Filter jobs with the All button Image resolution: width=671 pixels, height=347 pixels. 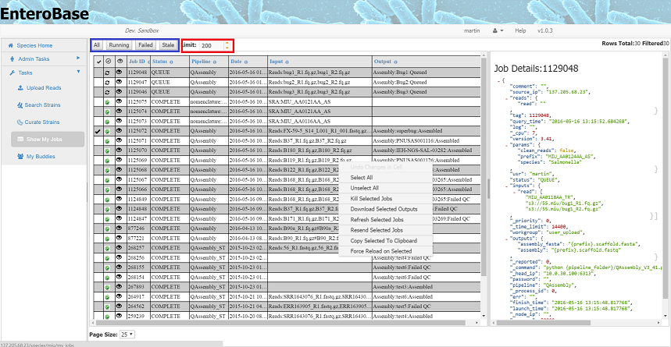coord(97,45)
